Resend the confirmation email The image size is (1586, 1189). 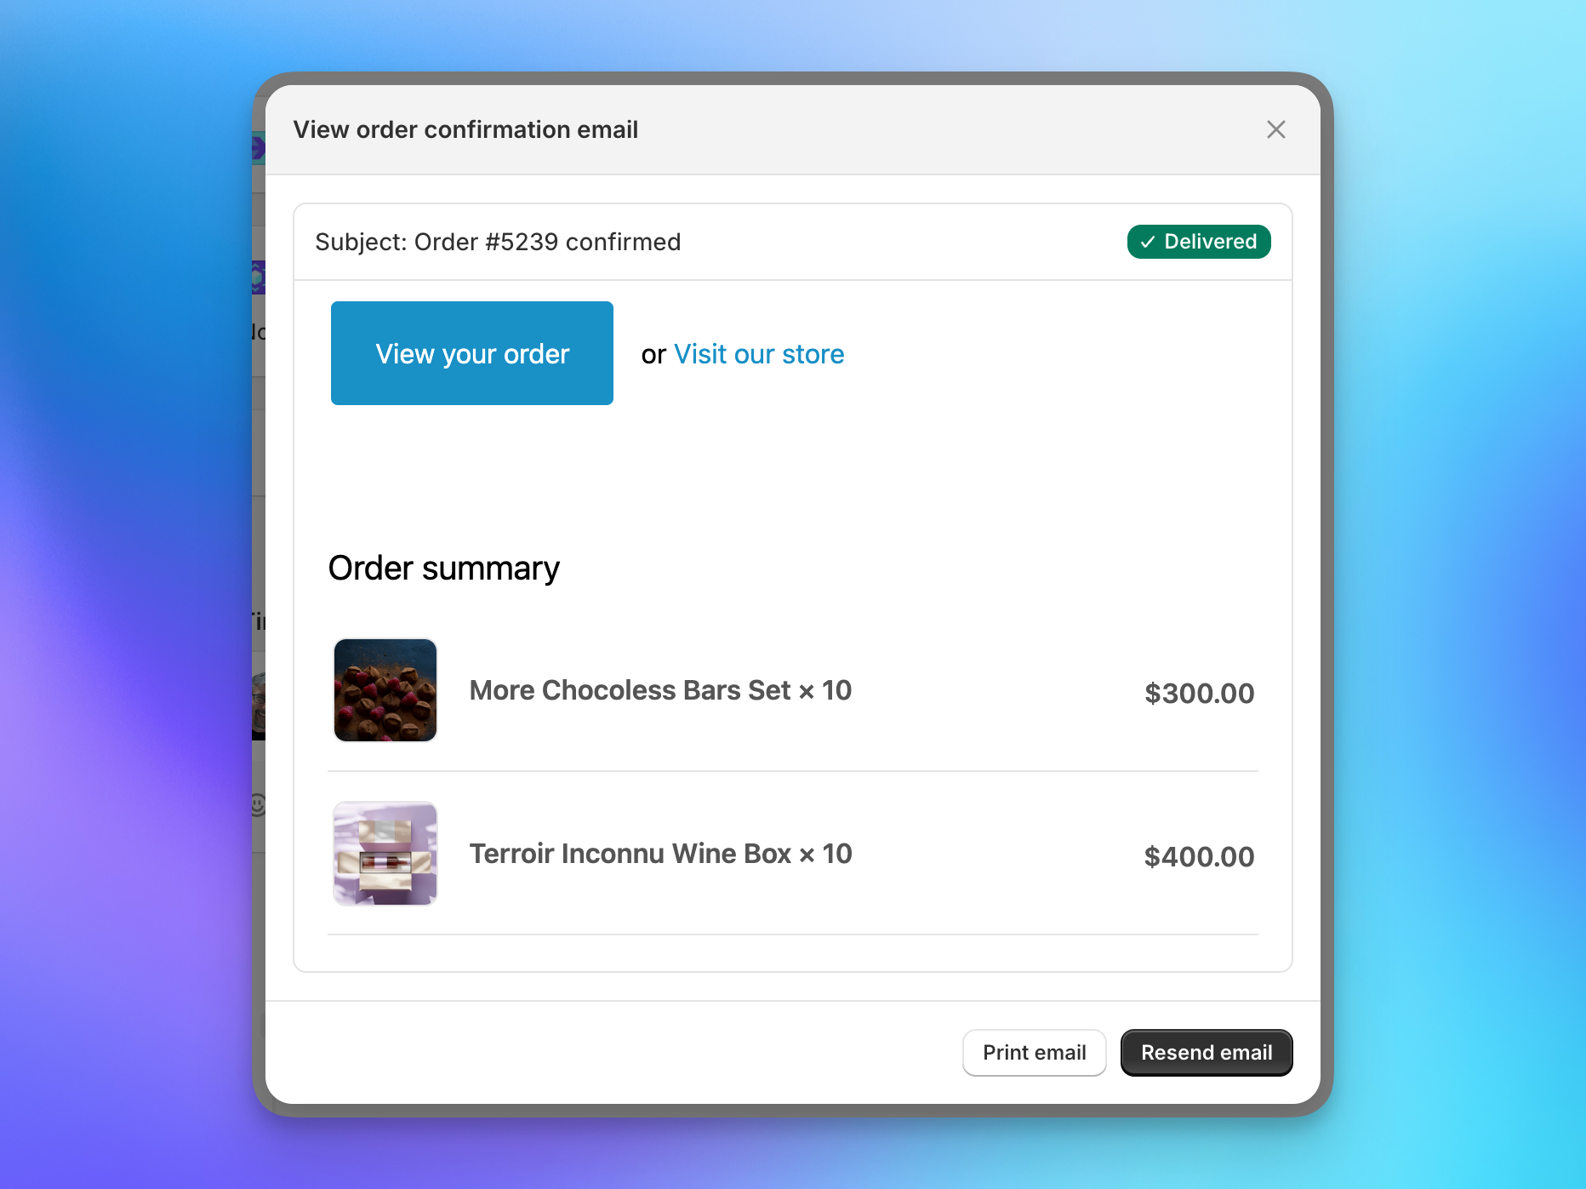point(1206,1052)
